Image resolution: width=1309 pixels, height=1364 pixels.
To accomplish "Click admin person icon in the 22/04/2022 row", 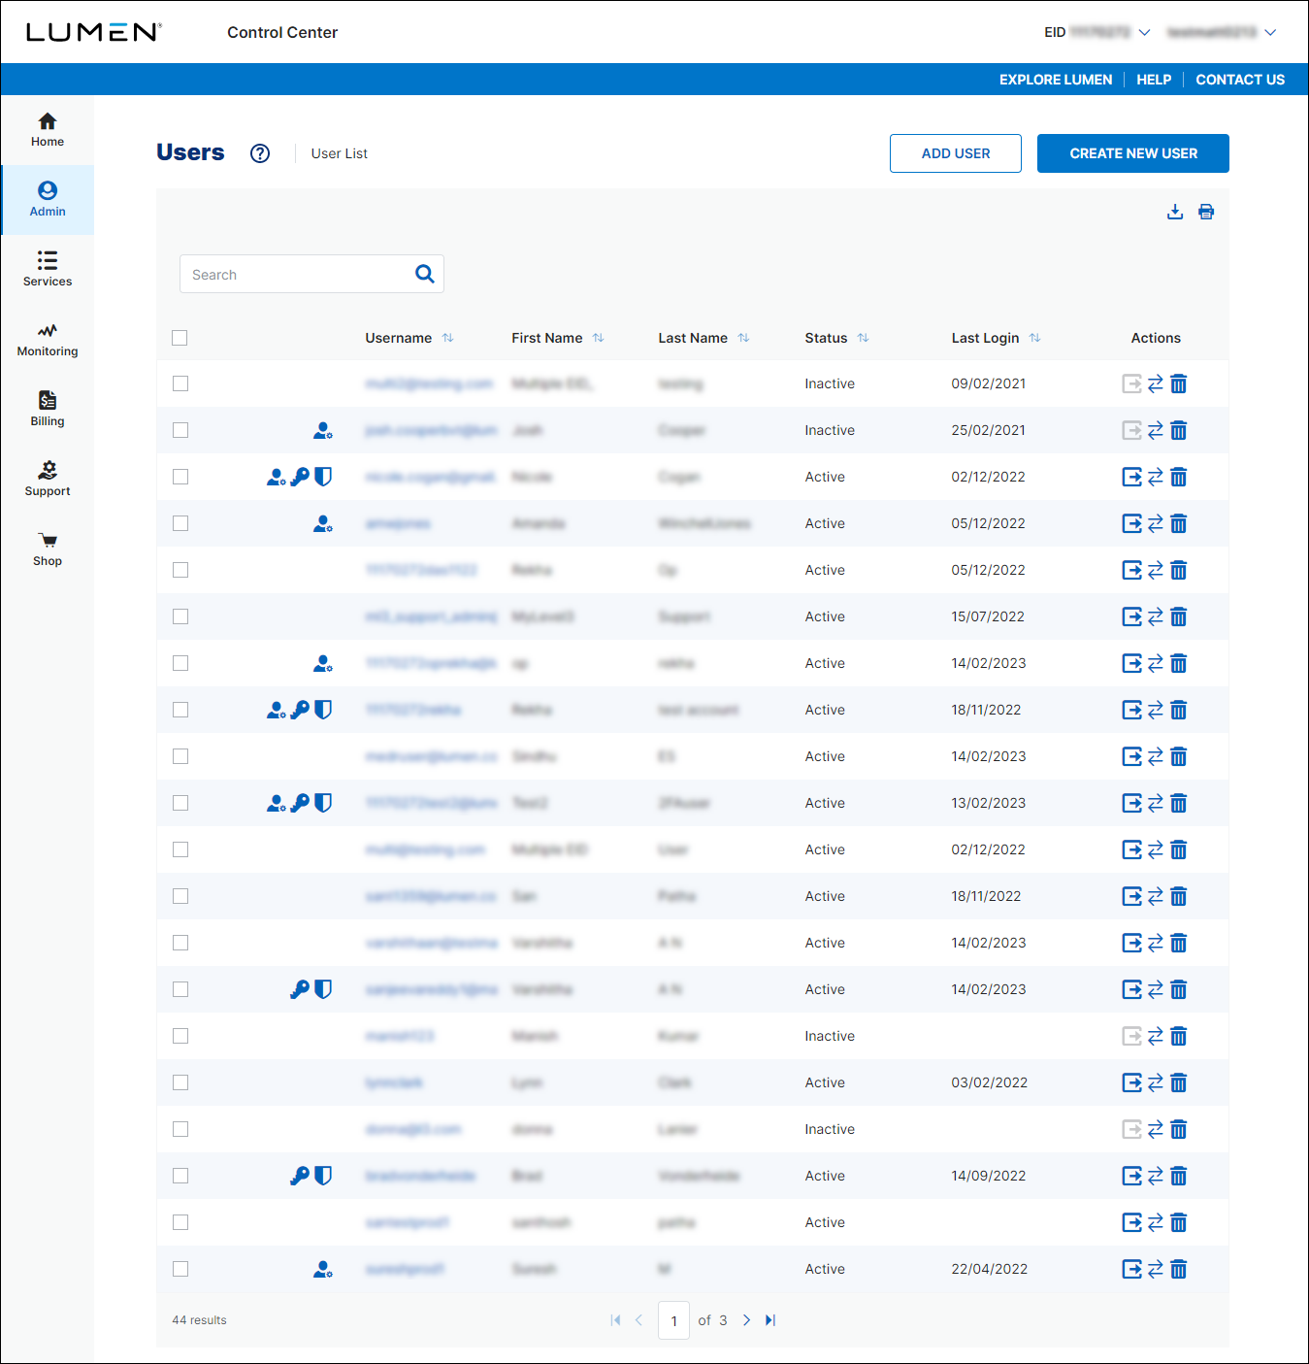I will click(x=323, y=1269).
